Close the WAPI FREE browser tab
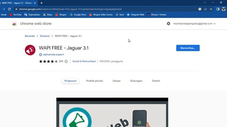The width and height of the screenshot is (227, 127). point(35,3)
